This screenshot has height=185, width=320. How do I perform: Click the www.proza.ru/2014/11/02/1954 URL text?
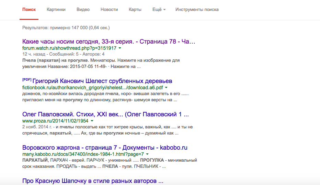point(55,121)
